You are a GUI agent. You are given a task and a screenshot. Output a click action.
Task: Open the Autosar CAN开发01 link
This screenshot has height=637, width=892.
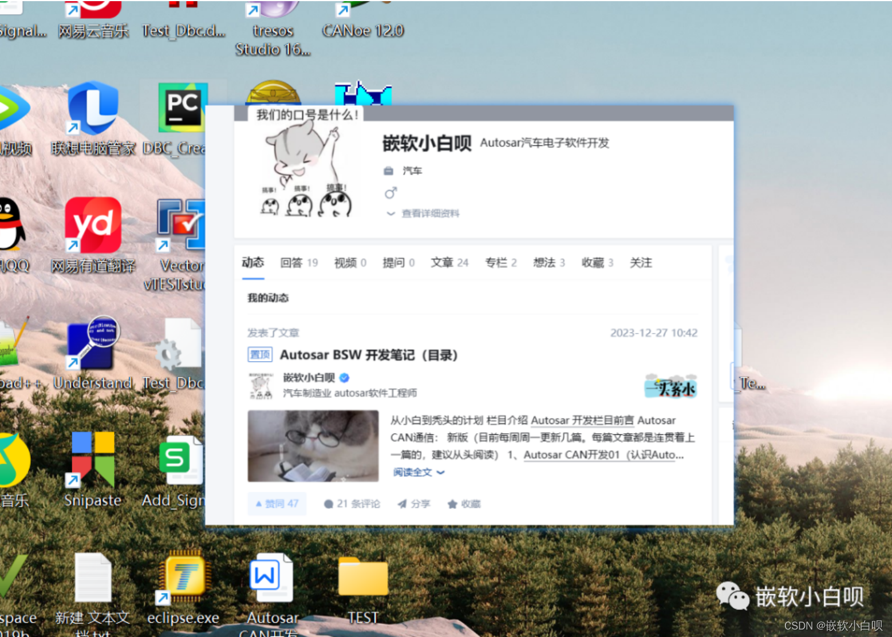pos(604,455)
